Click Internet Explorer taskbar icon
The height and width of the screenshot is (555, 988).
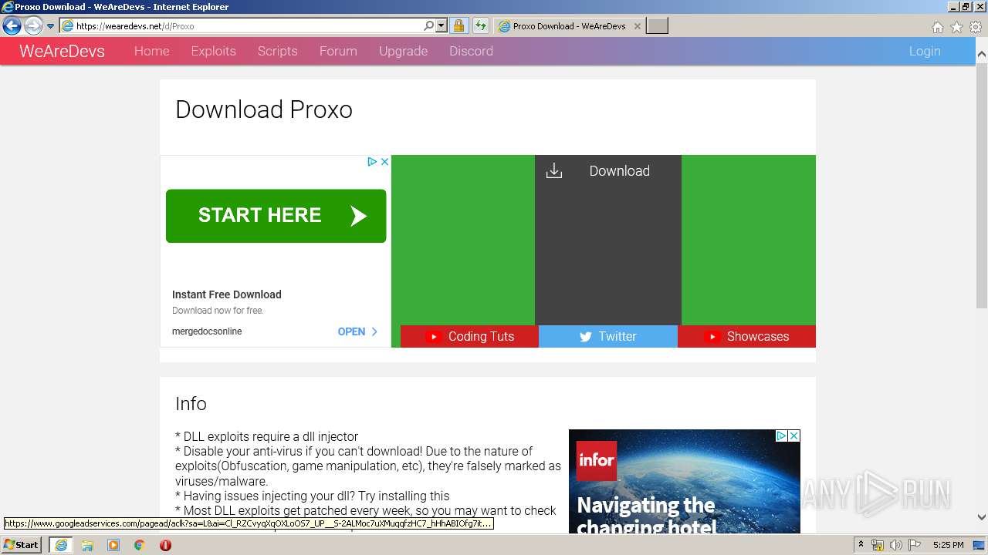pyautogui.click(x=60, y=545)
